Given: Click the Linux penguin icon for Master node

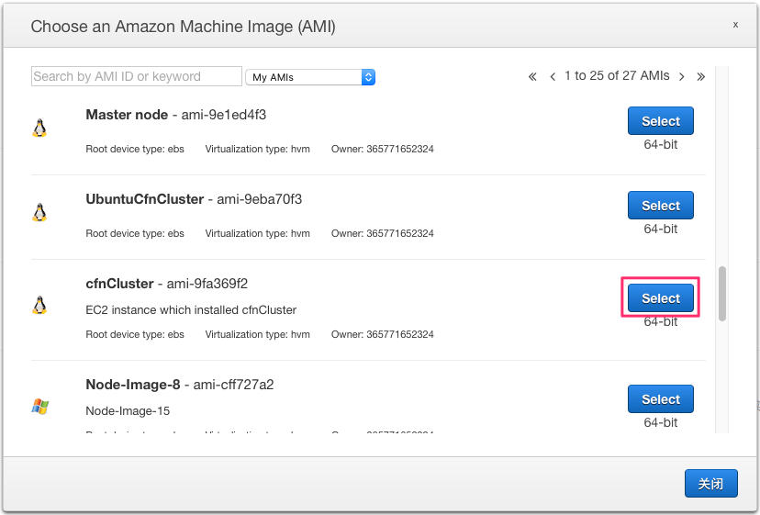Looking at the screenshot, I should pos(39,128).
